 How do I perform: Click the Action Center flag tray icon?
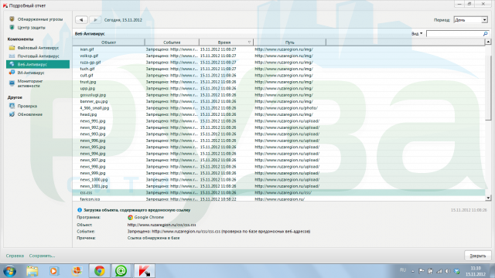pyautogui.click(x=421, y=271)
